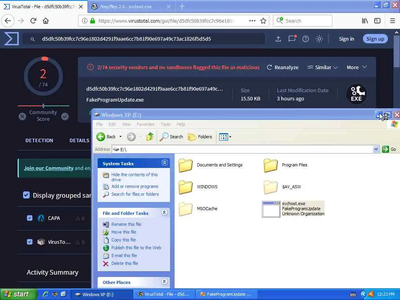Bookmark this page with the star icon

coord(263,21)
